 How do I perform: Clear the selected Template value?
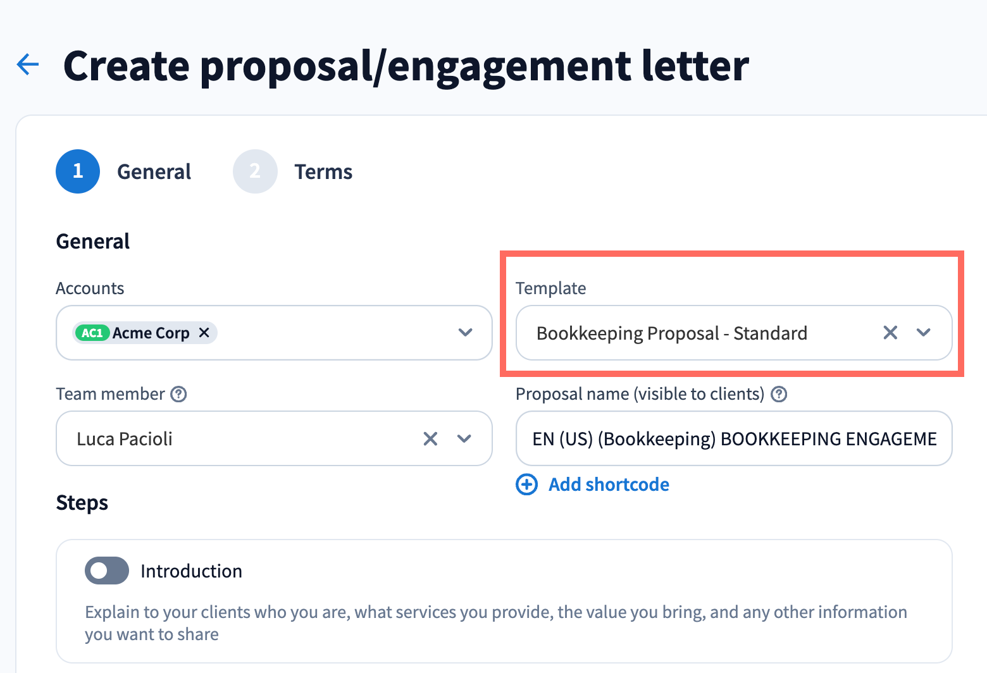tap(890, 333)
